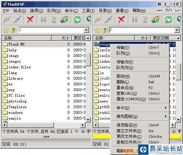Click the 'new' status bar in left pane

47,136
